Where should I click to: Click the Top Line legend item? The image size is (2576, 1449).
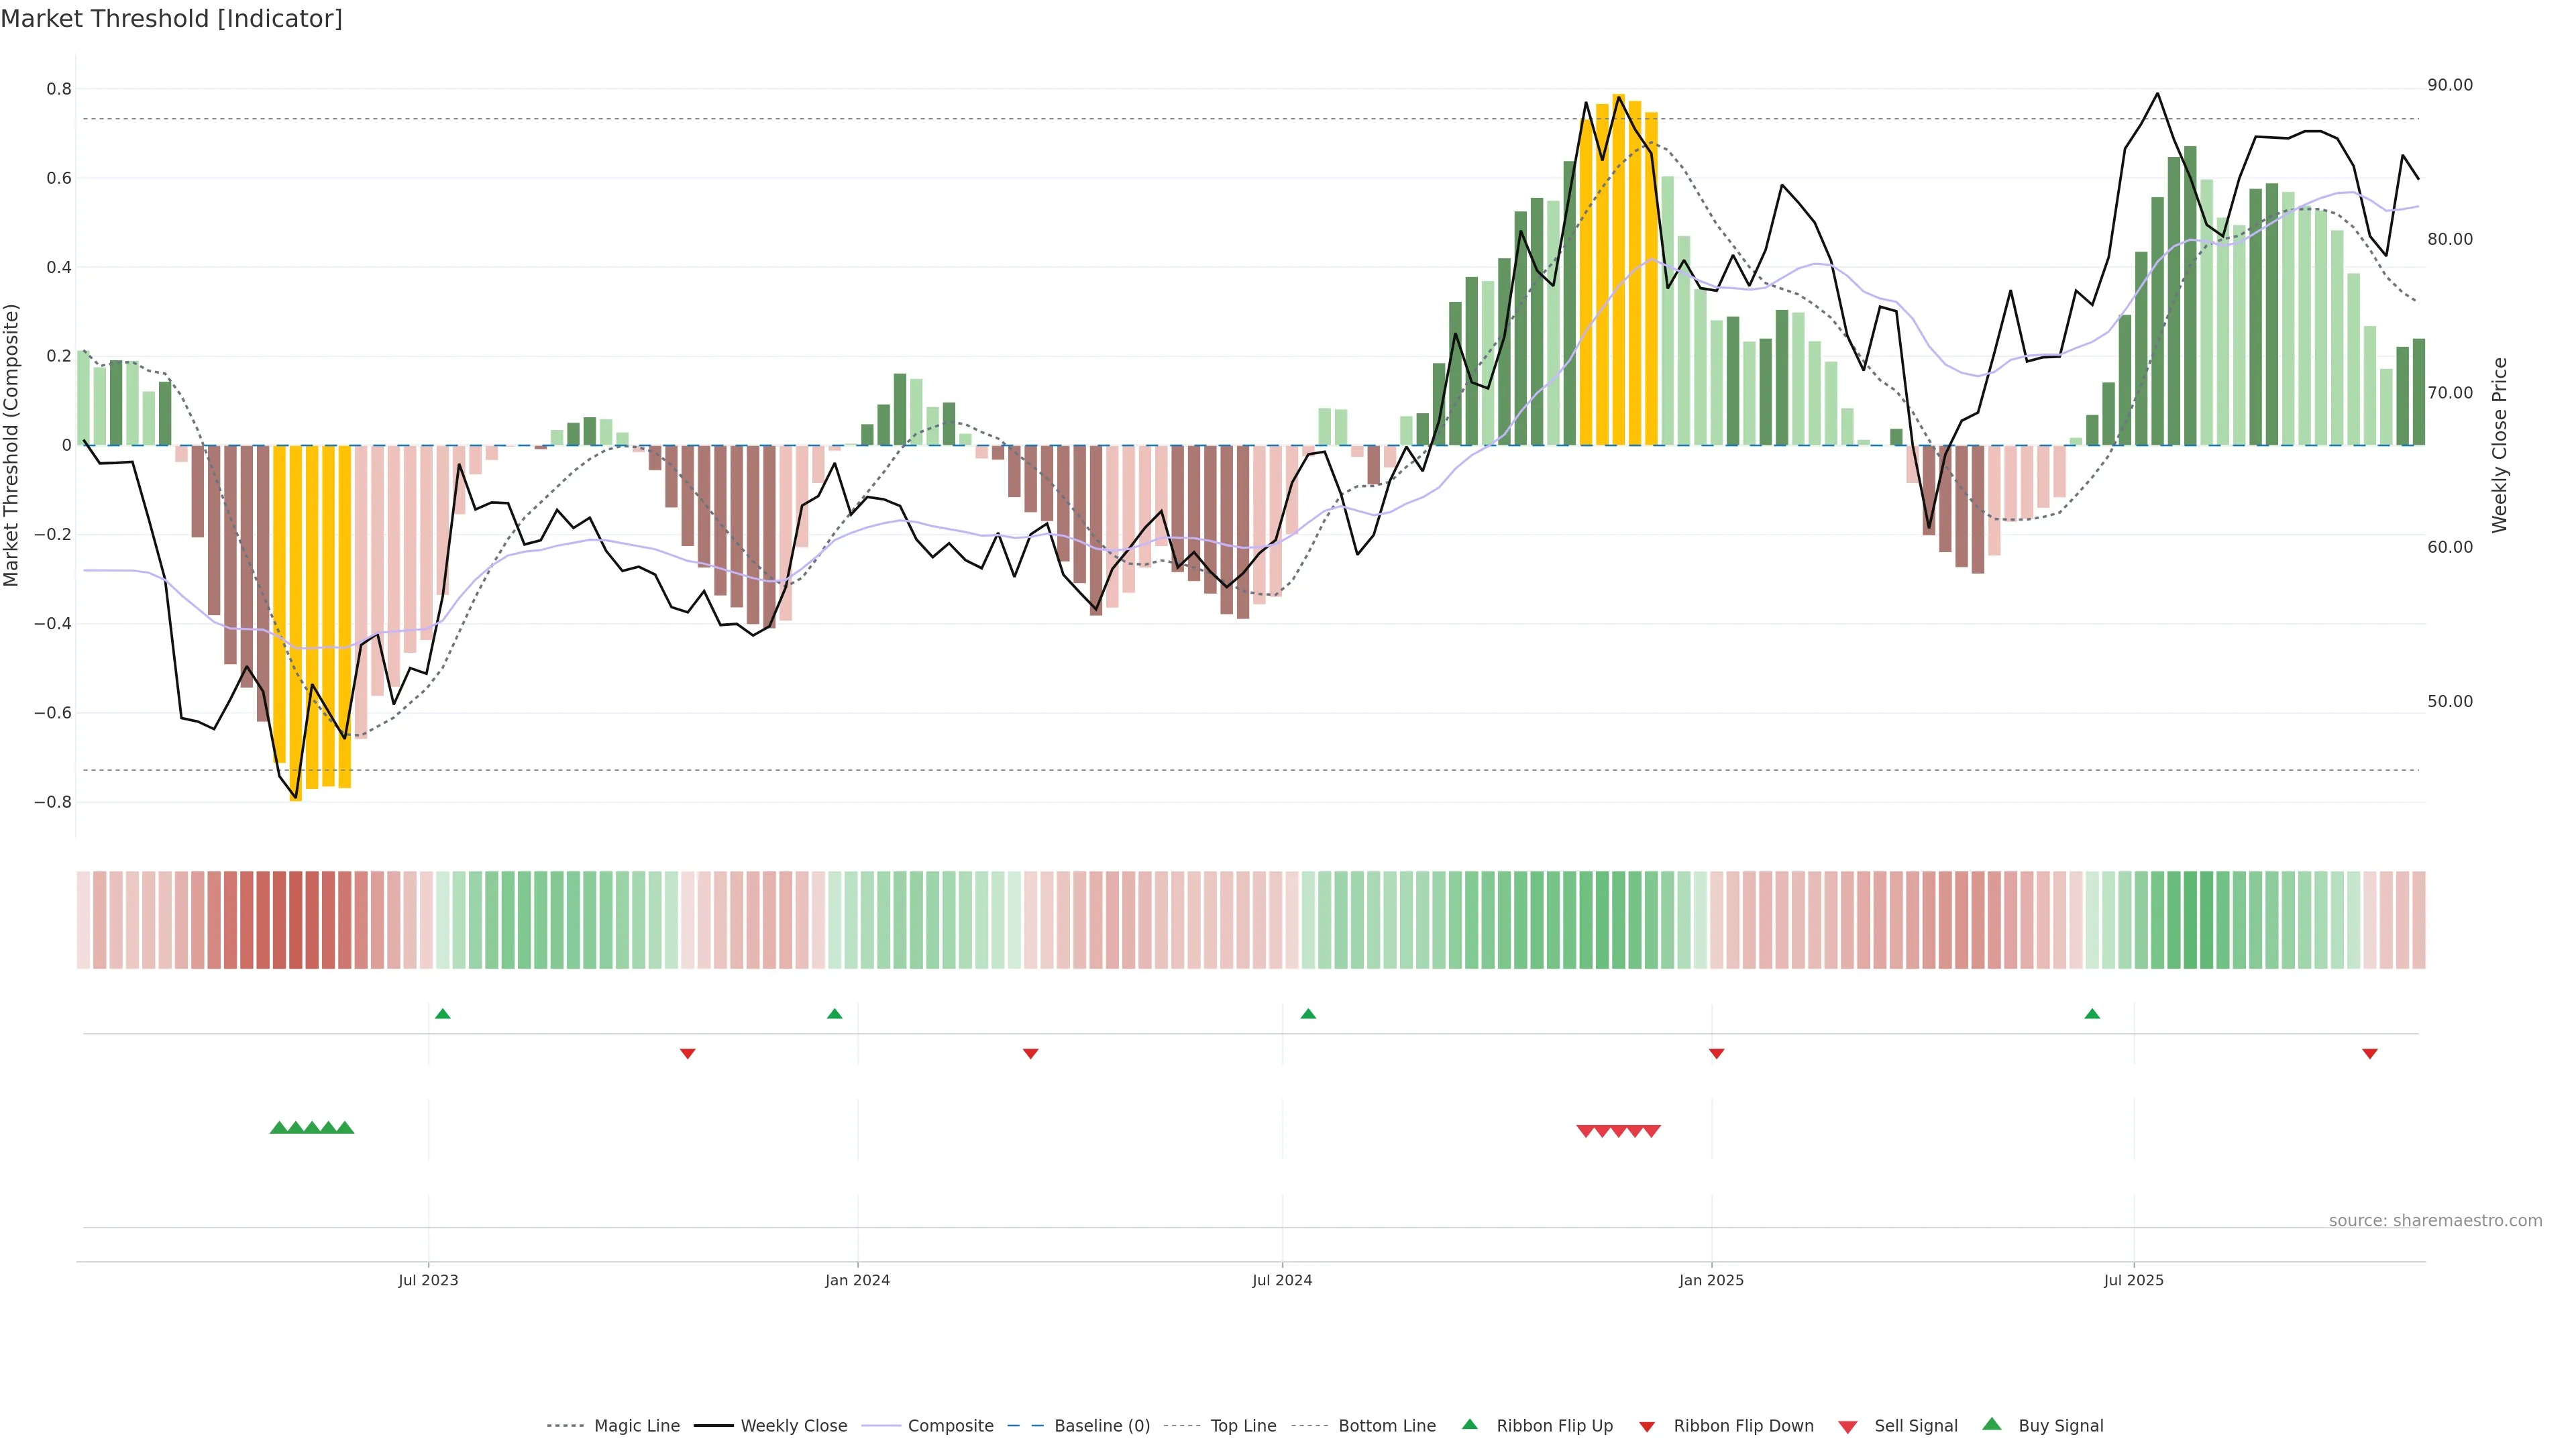1243,1426
